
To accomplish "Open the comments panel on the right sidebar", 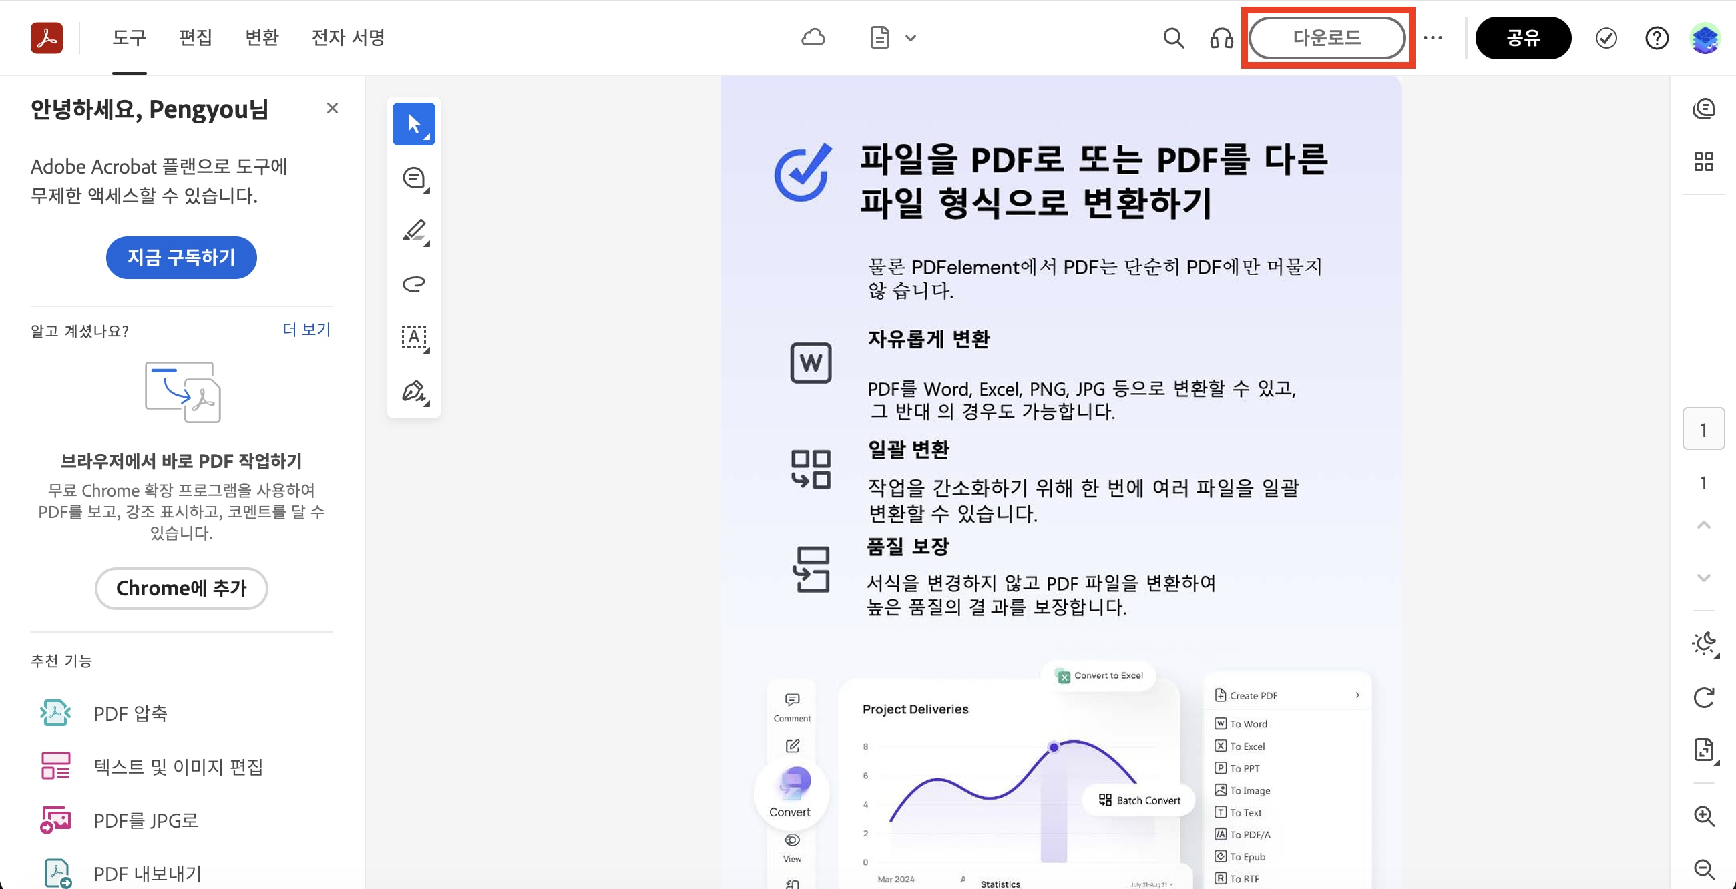I will pos(1705,107).
